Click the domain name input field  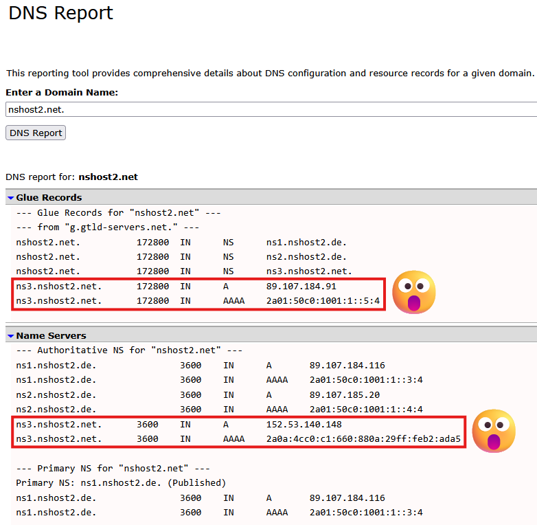pos(271,109)
